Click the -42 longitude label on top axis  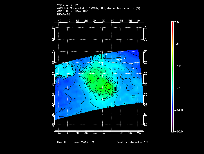click(59, 21)
